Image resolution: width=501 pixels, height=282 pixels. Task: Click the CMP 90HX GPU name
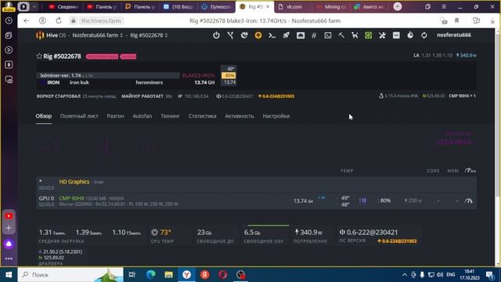71,198
